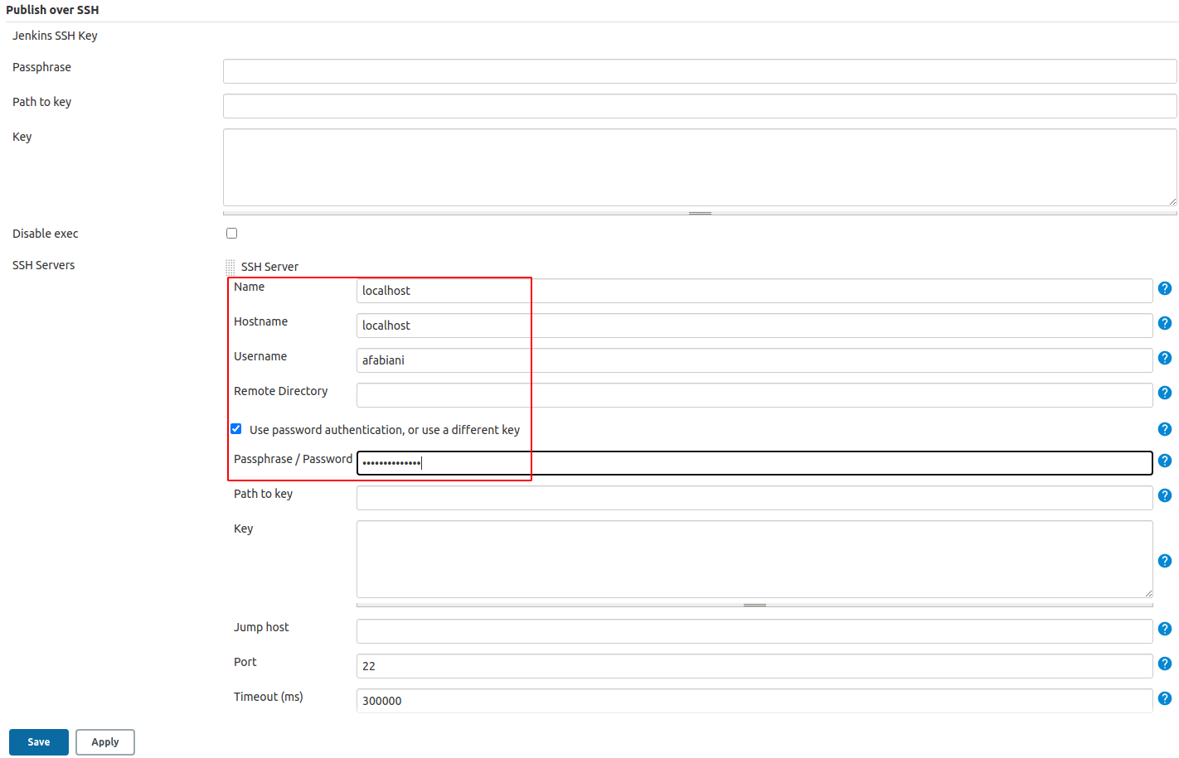The image size is (1179, 758).
Task: Select the Hostname field with localhost
Action: 754,326
